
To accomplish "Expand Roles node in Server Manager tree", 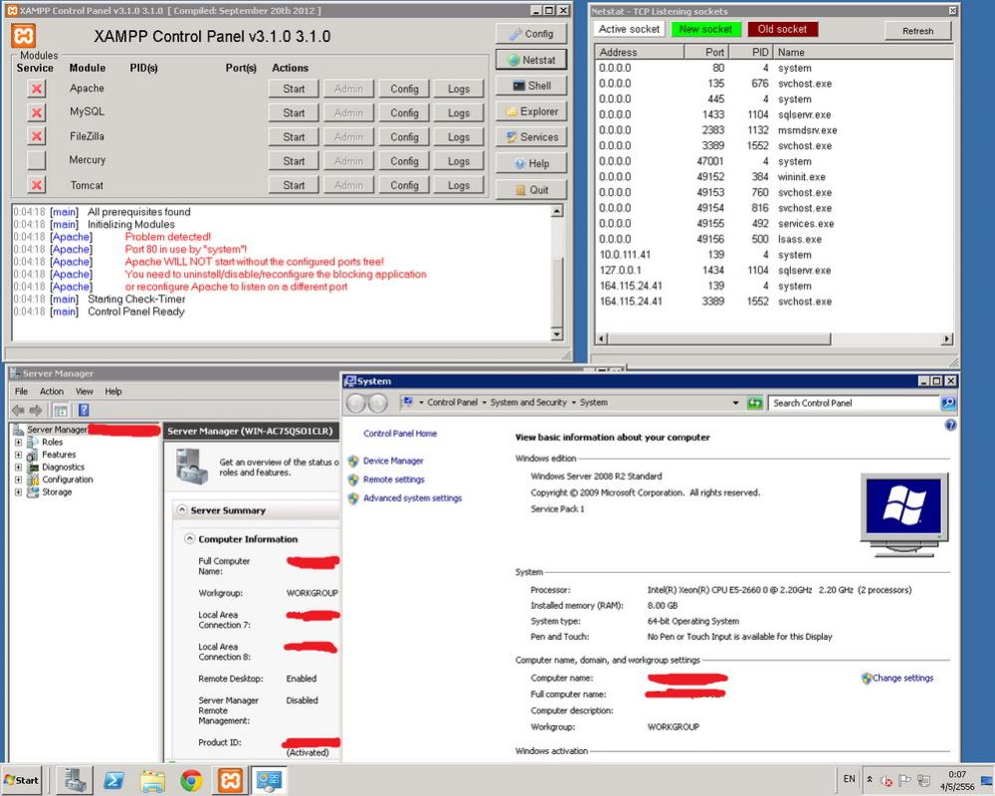I will pyautogui.click(x=18, y=443).
